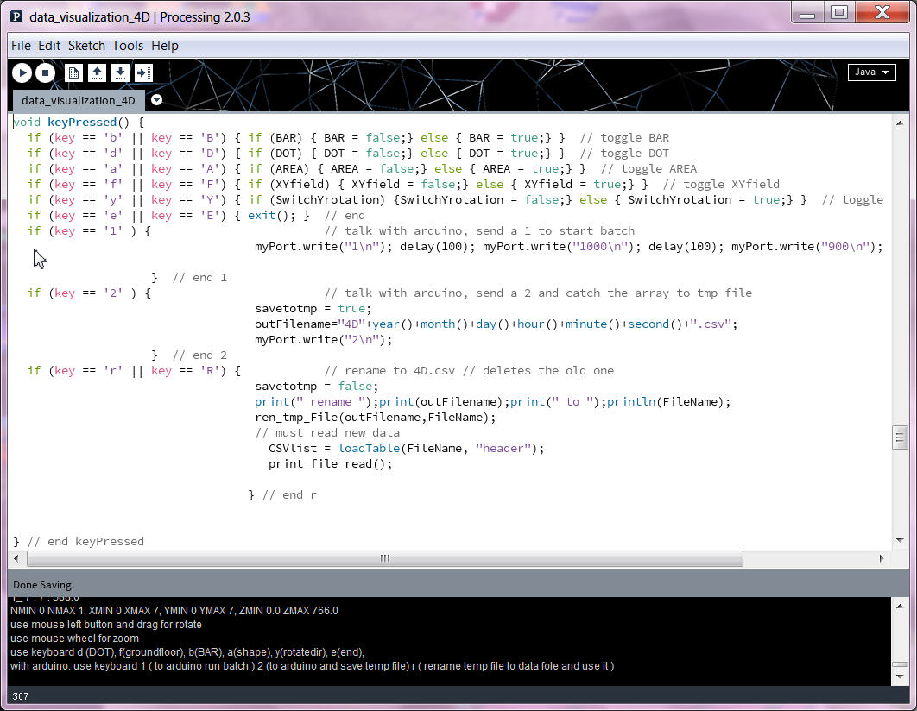This screenshot has width=917, height=711.
Task: Open the Sketch menu
Action: point(86,46)
